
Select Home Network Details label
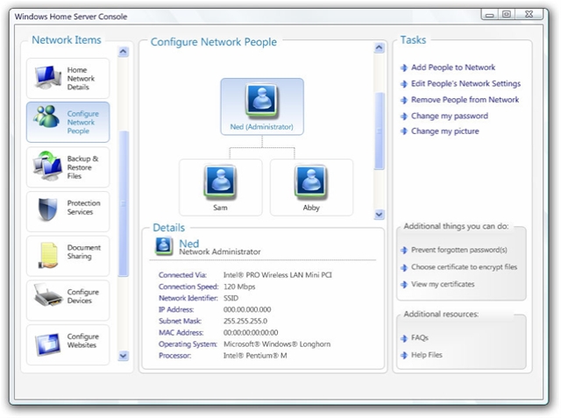coord(81,78)
